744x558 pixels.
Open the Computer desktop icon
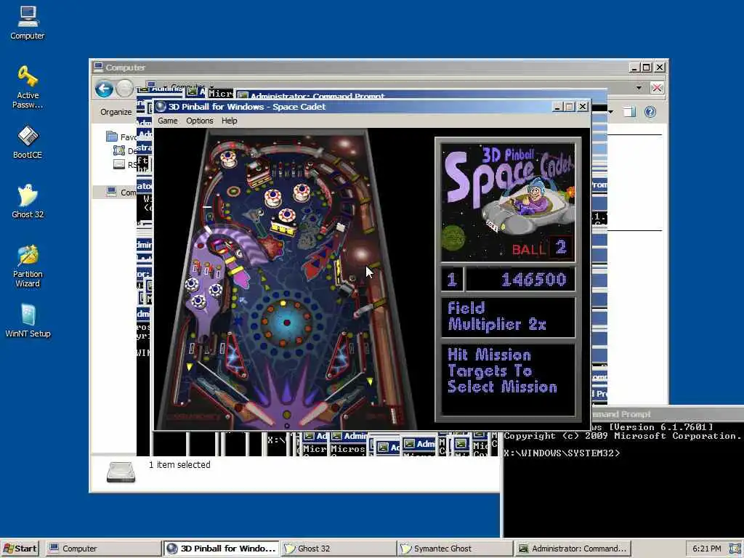(x=28, y=23)
